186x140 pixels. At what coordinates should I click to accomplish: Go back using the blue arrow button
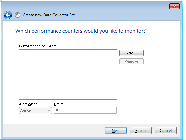click(x=8, y=15)
